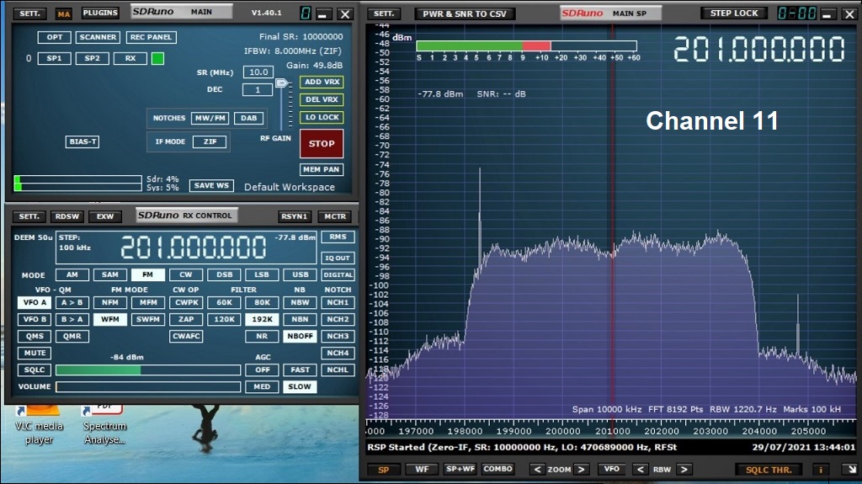The image size is (862, 484).
Task: Decrease zoom with the left arrow
Action: (x=537, y=469)
